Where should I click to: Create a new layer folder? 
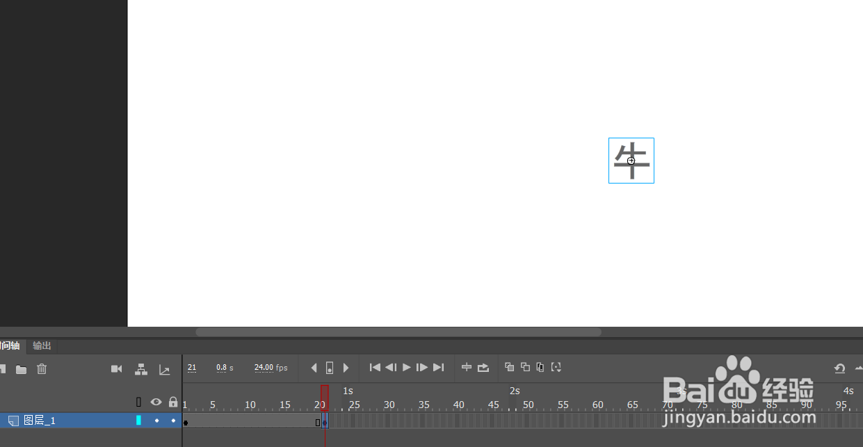[x=22, y=369]
